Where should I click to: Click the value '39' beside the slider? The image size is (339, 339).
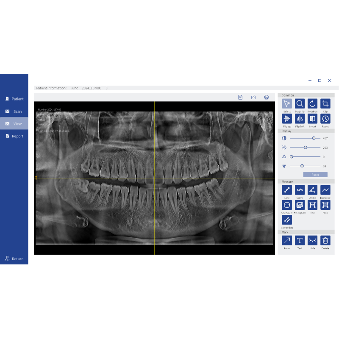[x=325, y=166]
